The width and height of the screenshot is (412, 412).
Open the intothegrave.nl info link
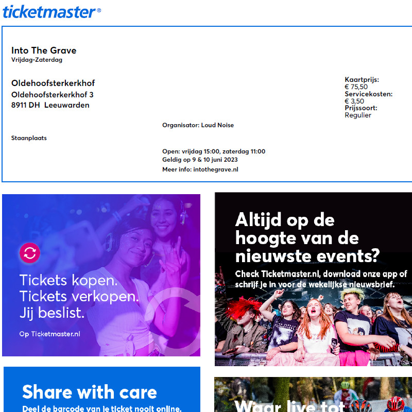click(216, 169)
